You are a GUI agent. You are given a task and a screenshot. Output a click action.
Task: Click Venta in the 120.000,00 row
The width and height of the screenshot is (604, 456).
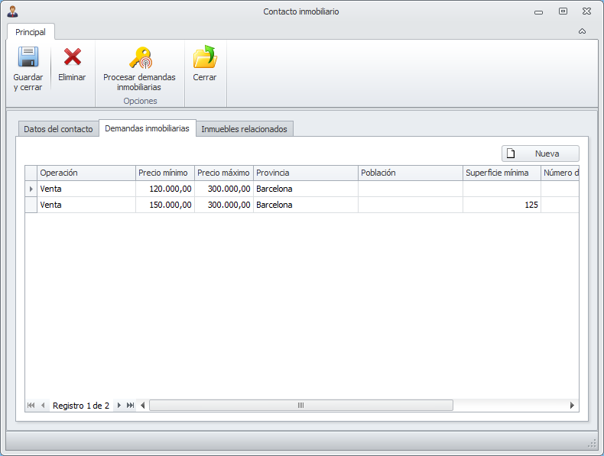tap(86, 189)
